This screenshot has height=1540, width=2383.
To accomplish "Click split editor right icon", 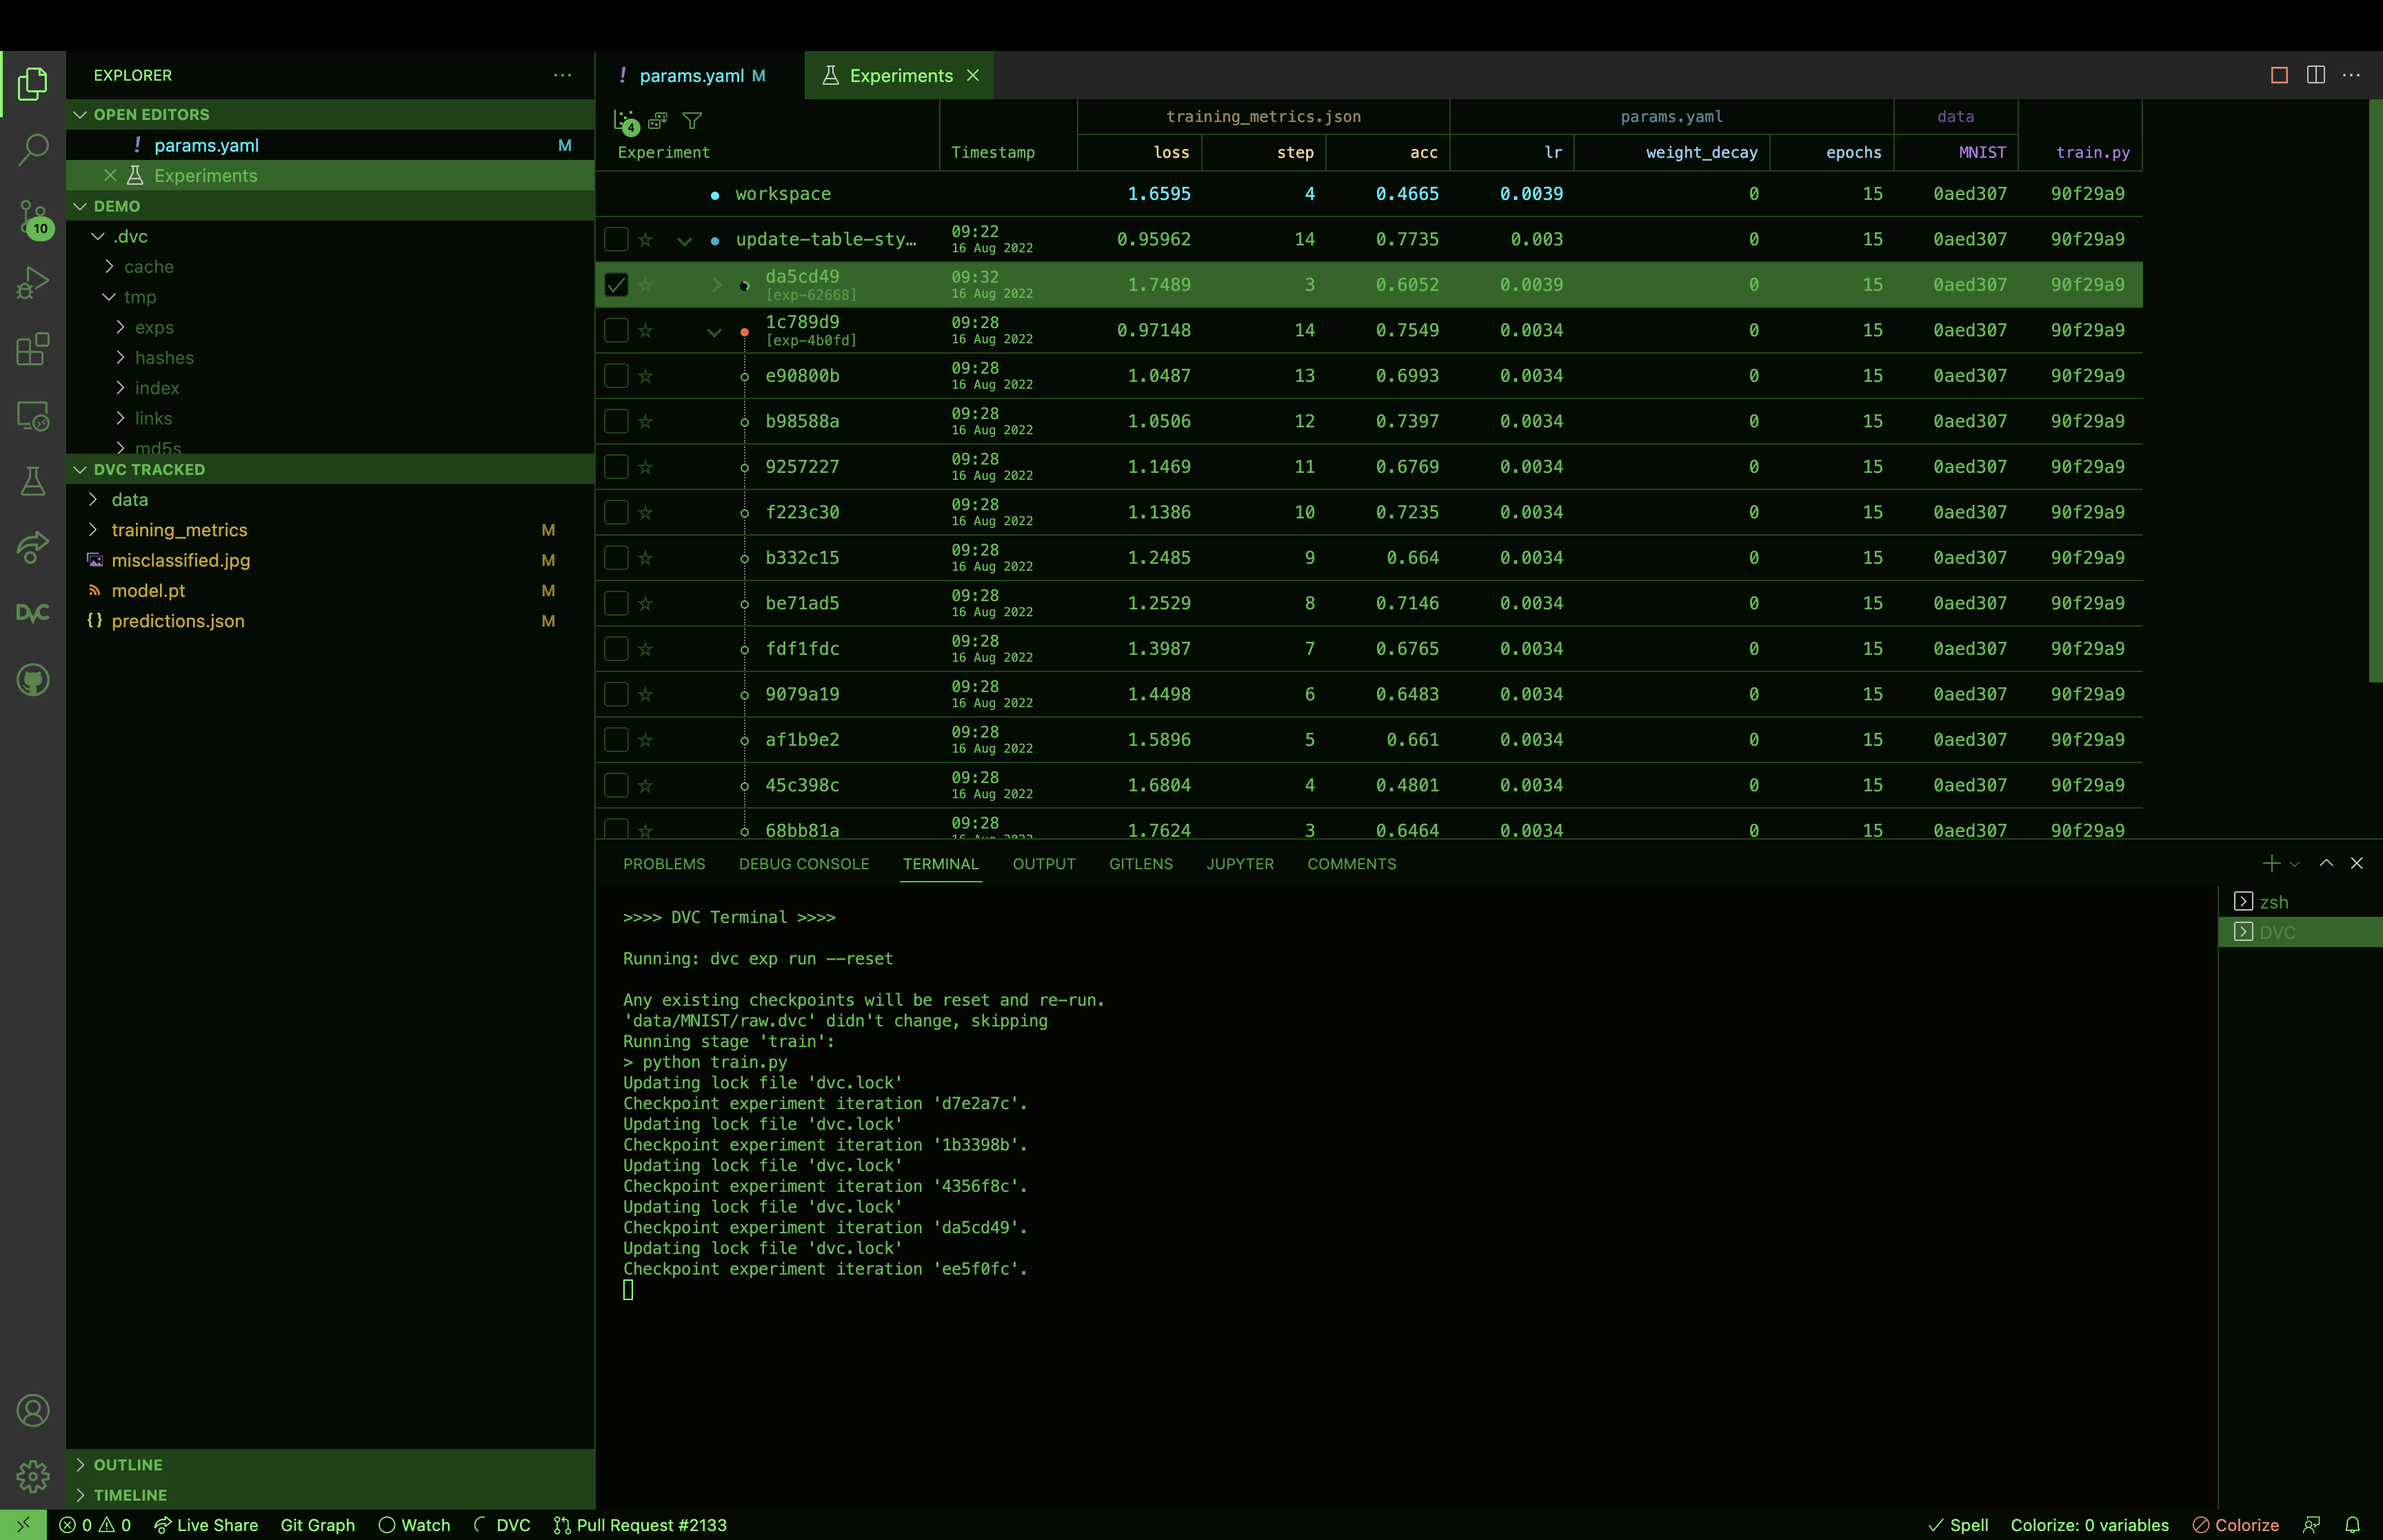I will (2315, 75).
